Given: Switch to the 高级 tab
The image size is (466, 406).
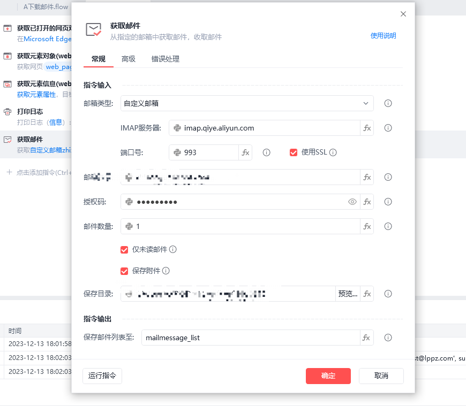Looking at the screenshot, I should (129, 59).
